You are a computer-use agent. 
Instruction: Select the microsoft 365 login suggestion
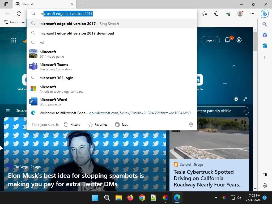(x=112, y=78)
